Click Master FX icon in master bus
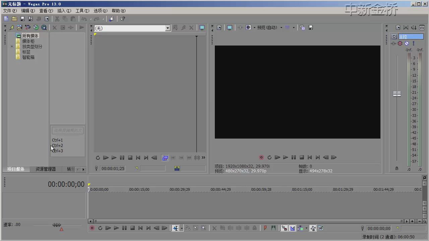The width and height of the screenshot is (429, 241). coord(393,43)
